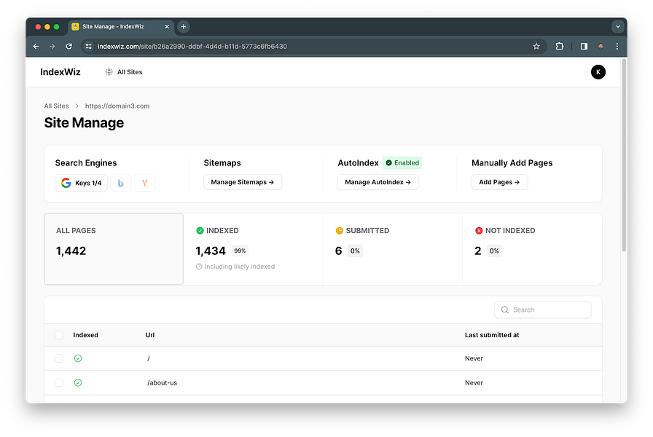653x437 pixels.
Task: Check the box for the / URL row
Action: click(x=59, y=358)
